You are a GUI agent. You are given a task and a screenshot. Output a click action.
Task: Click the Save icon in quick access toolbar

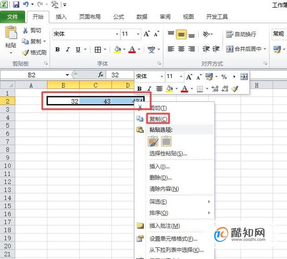[16, 5]
